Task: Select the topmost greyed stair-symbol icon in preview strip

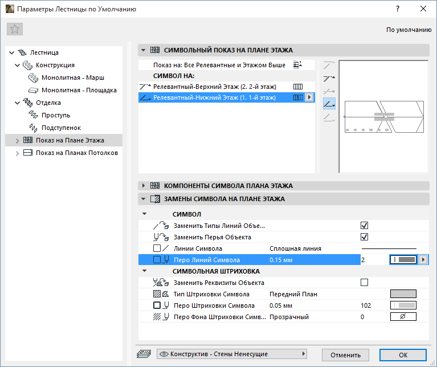Action: coord(329,65)
